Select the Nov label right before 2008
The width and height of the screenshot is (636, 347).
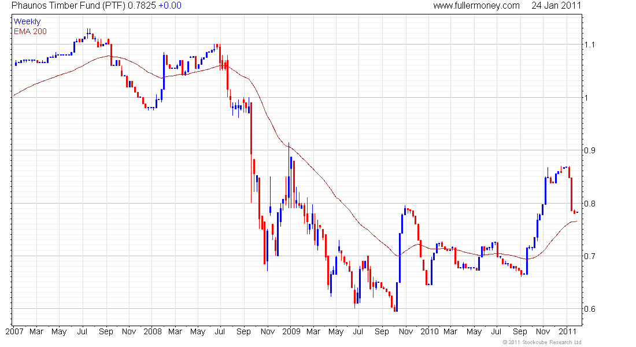(x=129, y=331)
